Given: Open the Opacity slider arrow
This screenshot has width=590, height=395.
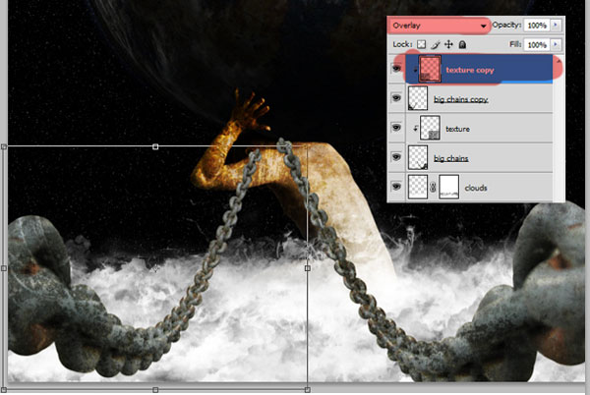Looking at the screenshot, I should 556,26.
